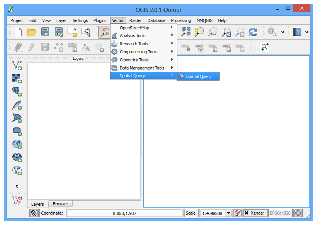Click the Add WFS Layer icon

(x=17, y=170)
